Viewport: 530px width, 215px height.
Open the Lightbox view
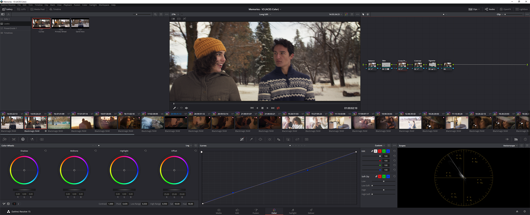tap(522, 9)
